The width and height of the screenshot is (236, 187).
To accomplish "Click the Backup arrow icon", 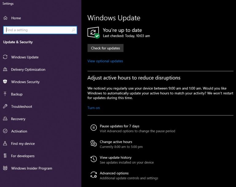I will (5, 94).
